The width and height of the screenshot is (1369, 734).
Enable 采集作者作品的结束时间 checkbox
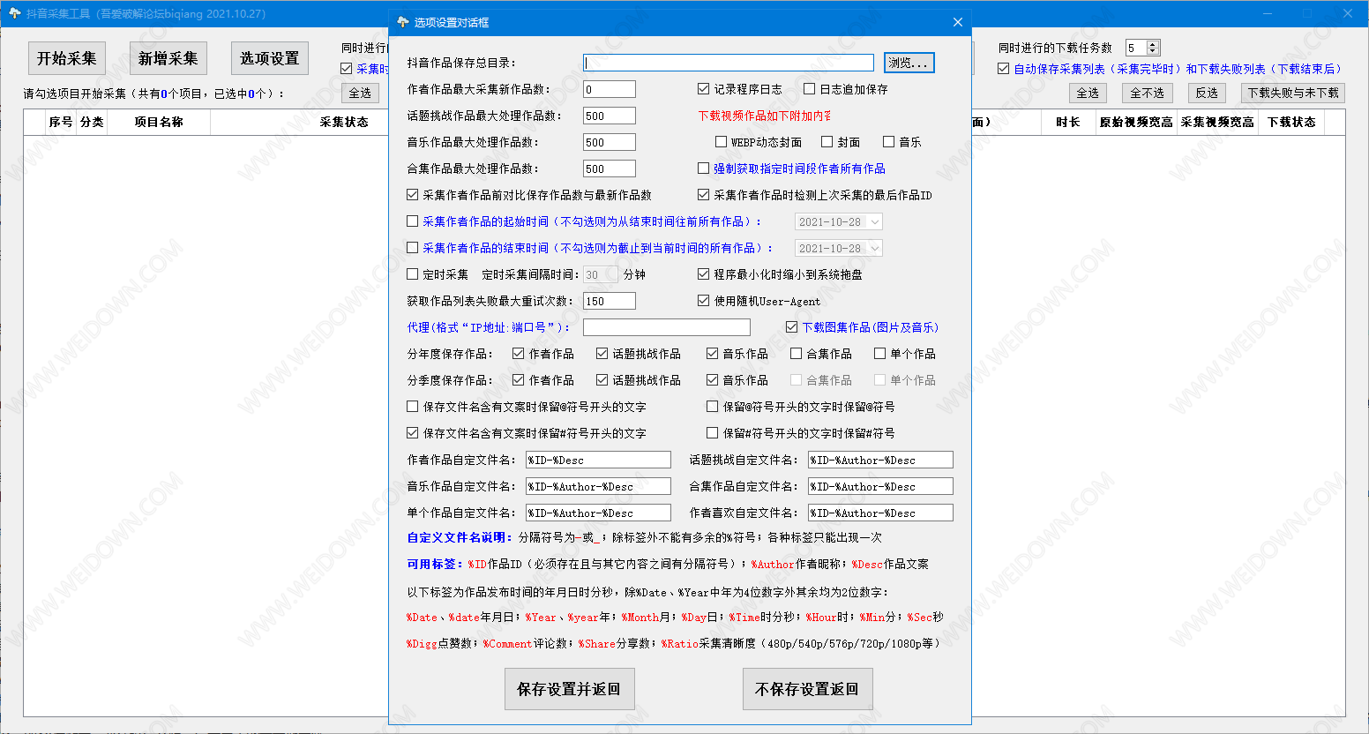(413, 248)
